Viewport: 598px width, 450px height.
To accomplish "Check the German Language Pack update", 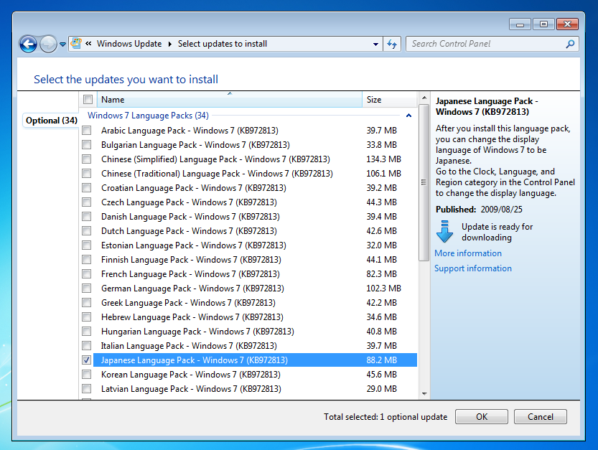I will pos(86,288).
